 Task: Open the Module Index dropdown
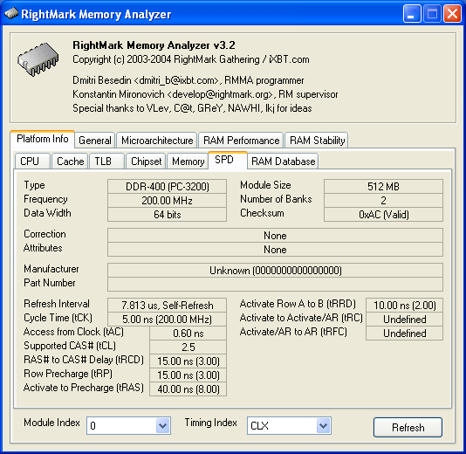coord(162,426)
